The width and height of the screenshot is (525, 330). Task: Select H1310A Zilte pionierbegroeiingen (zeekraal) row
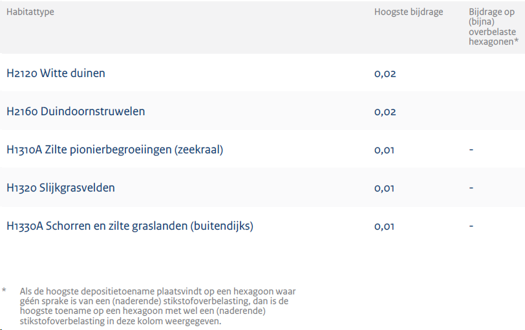(262, 149)
